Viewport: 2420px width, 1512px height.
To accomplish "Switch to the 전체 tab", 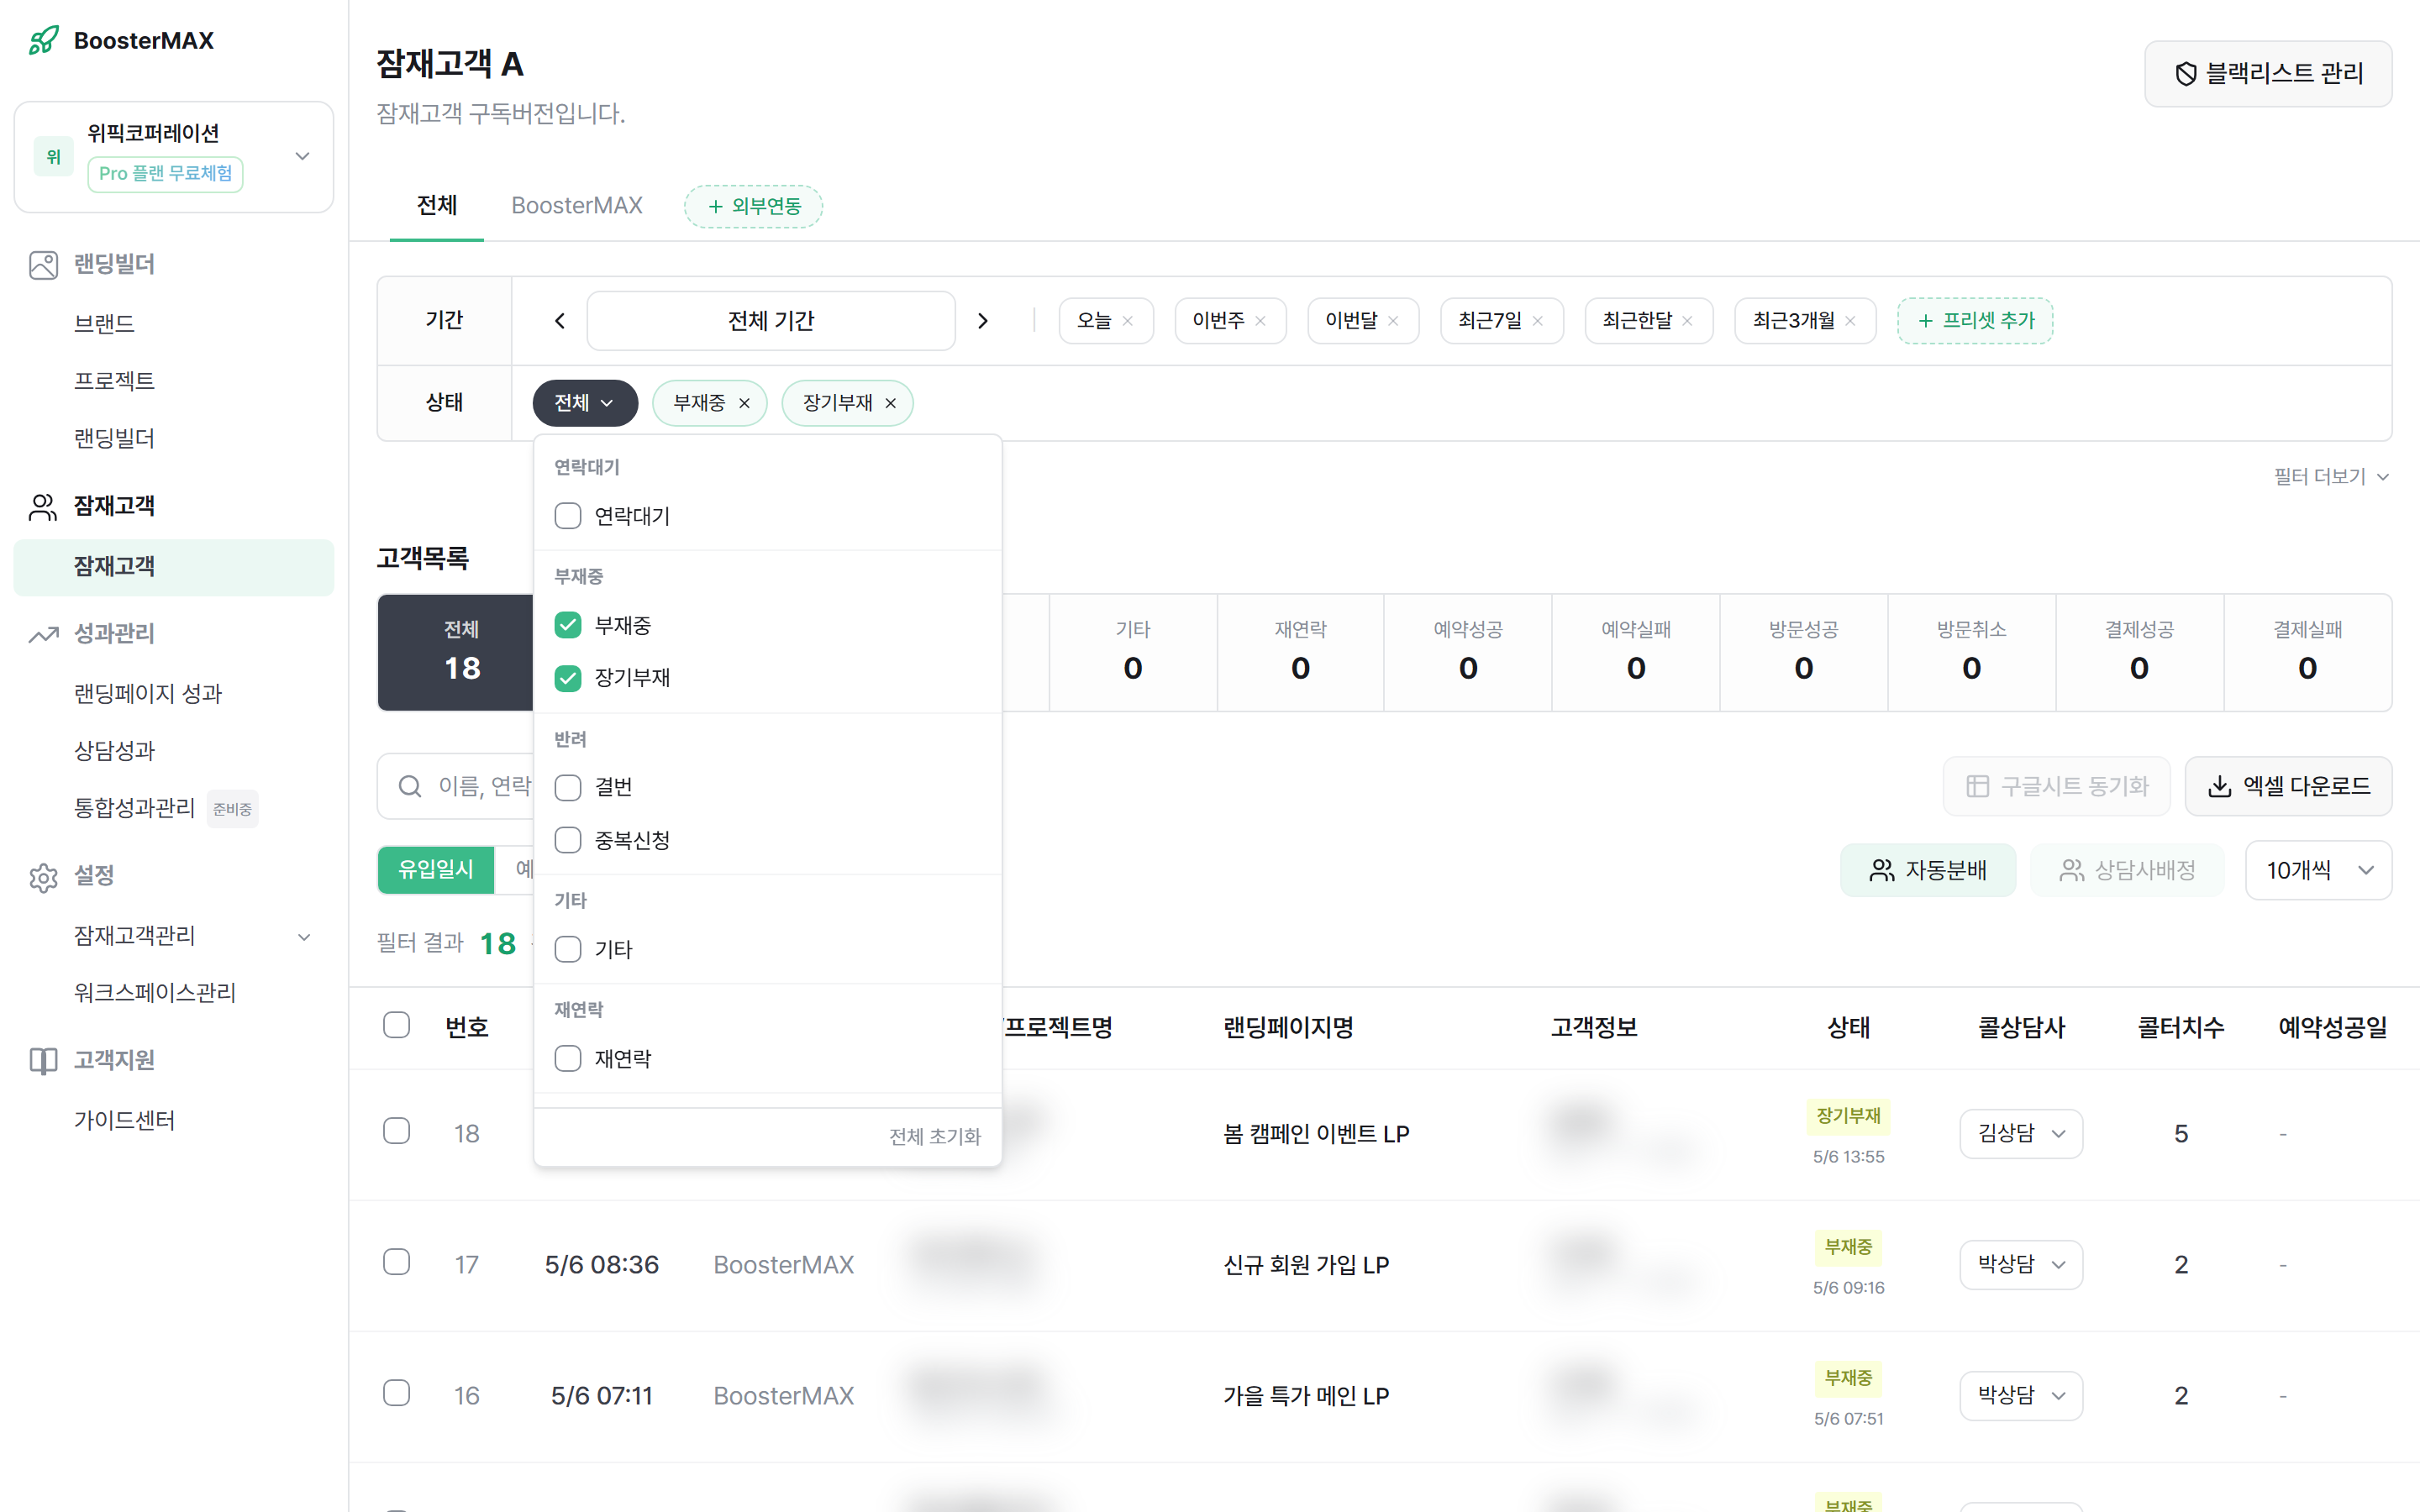I will [437, 206].
